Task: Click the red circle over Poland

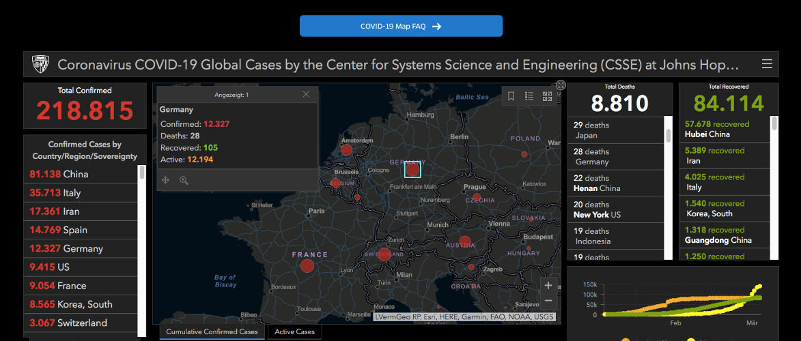Action: pyautogui.click(x=524, y=154)
